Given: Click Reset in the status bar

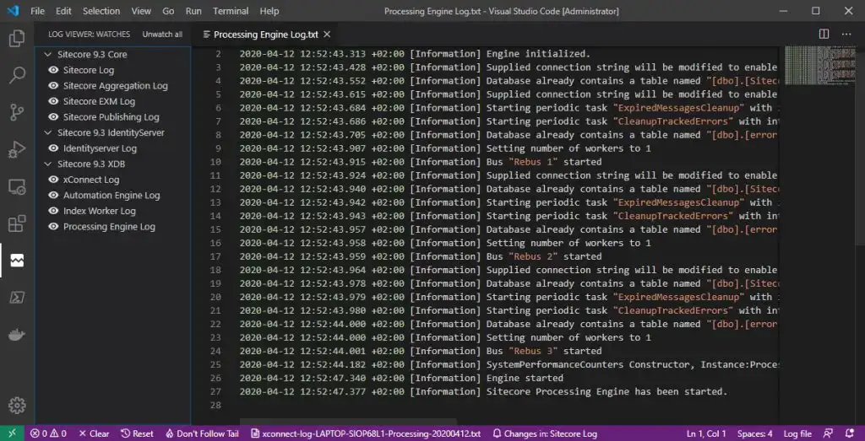Looking at the screenshot, I should pyautogui.click(x=137, y=433).
